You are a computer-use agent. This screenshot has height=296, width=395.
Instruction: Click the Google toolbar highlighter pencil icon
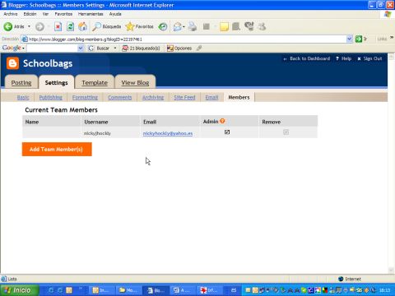(199, 49)
